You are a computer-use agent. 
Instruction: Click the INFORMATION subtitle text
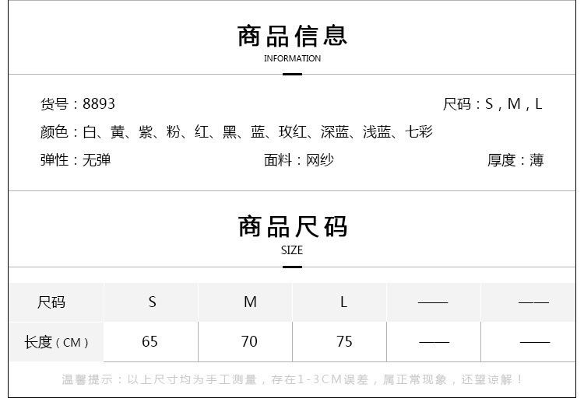click(x=292, y=58)
